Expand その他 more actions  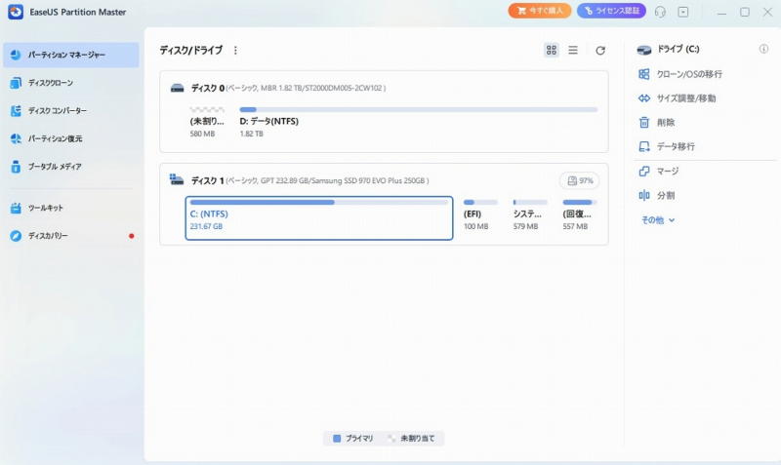658,220
